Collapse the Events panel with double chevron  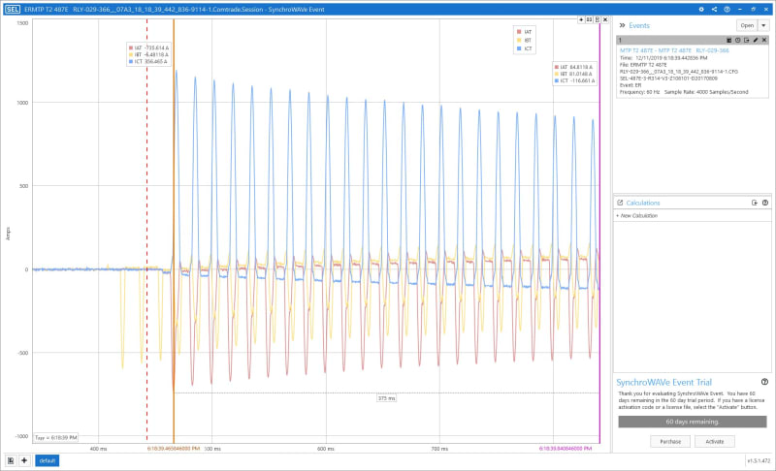click(x=622, y=25)
